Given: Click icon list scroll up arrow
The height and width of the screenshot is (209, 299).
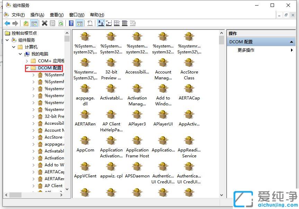Looking at the screenshot, I should tap(221, 33).
